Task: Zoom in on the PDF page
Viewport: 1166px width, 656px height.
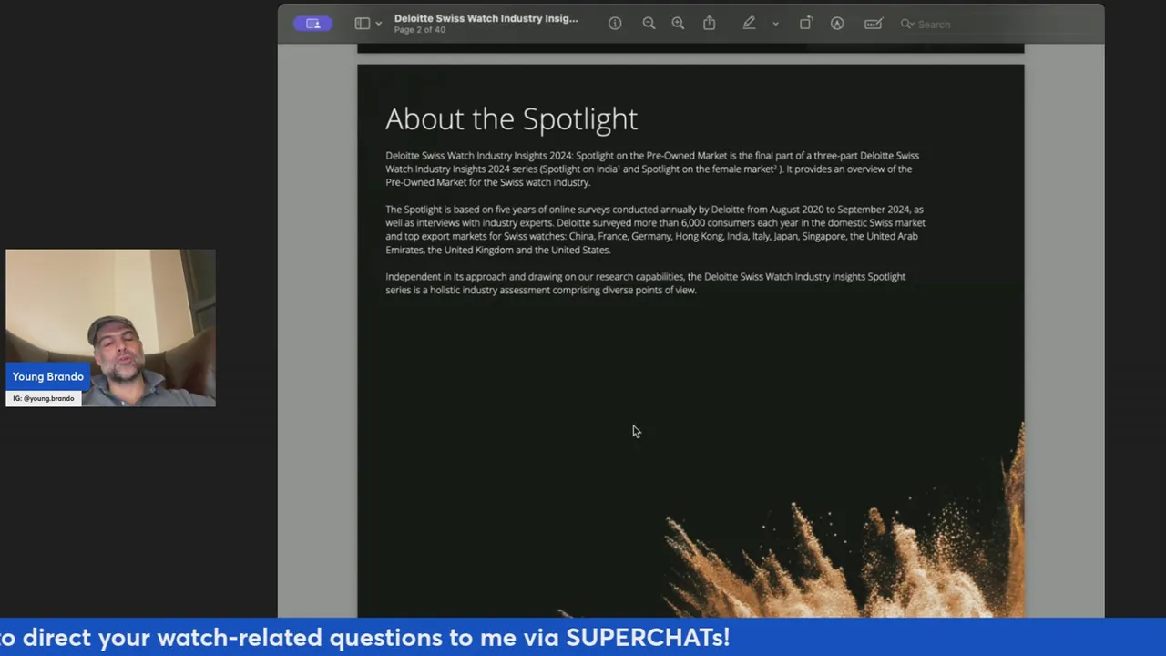Action: (678, 24)
